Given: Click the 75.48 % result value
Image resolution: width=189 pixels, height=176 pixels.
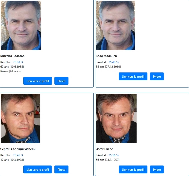Looking at the screenshot, I should point(113,62).
